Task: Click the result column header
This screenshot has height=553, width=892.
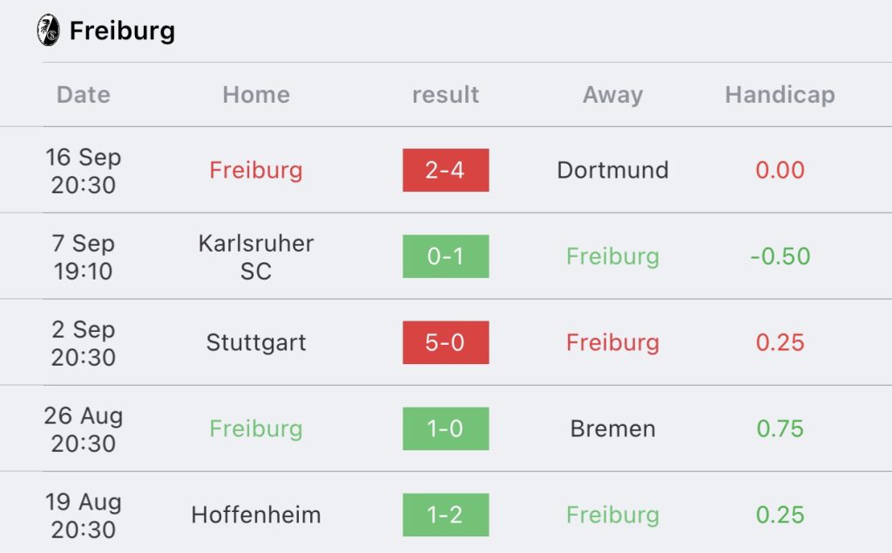Action: coord(445,95)
